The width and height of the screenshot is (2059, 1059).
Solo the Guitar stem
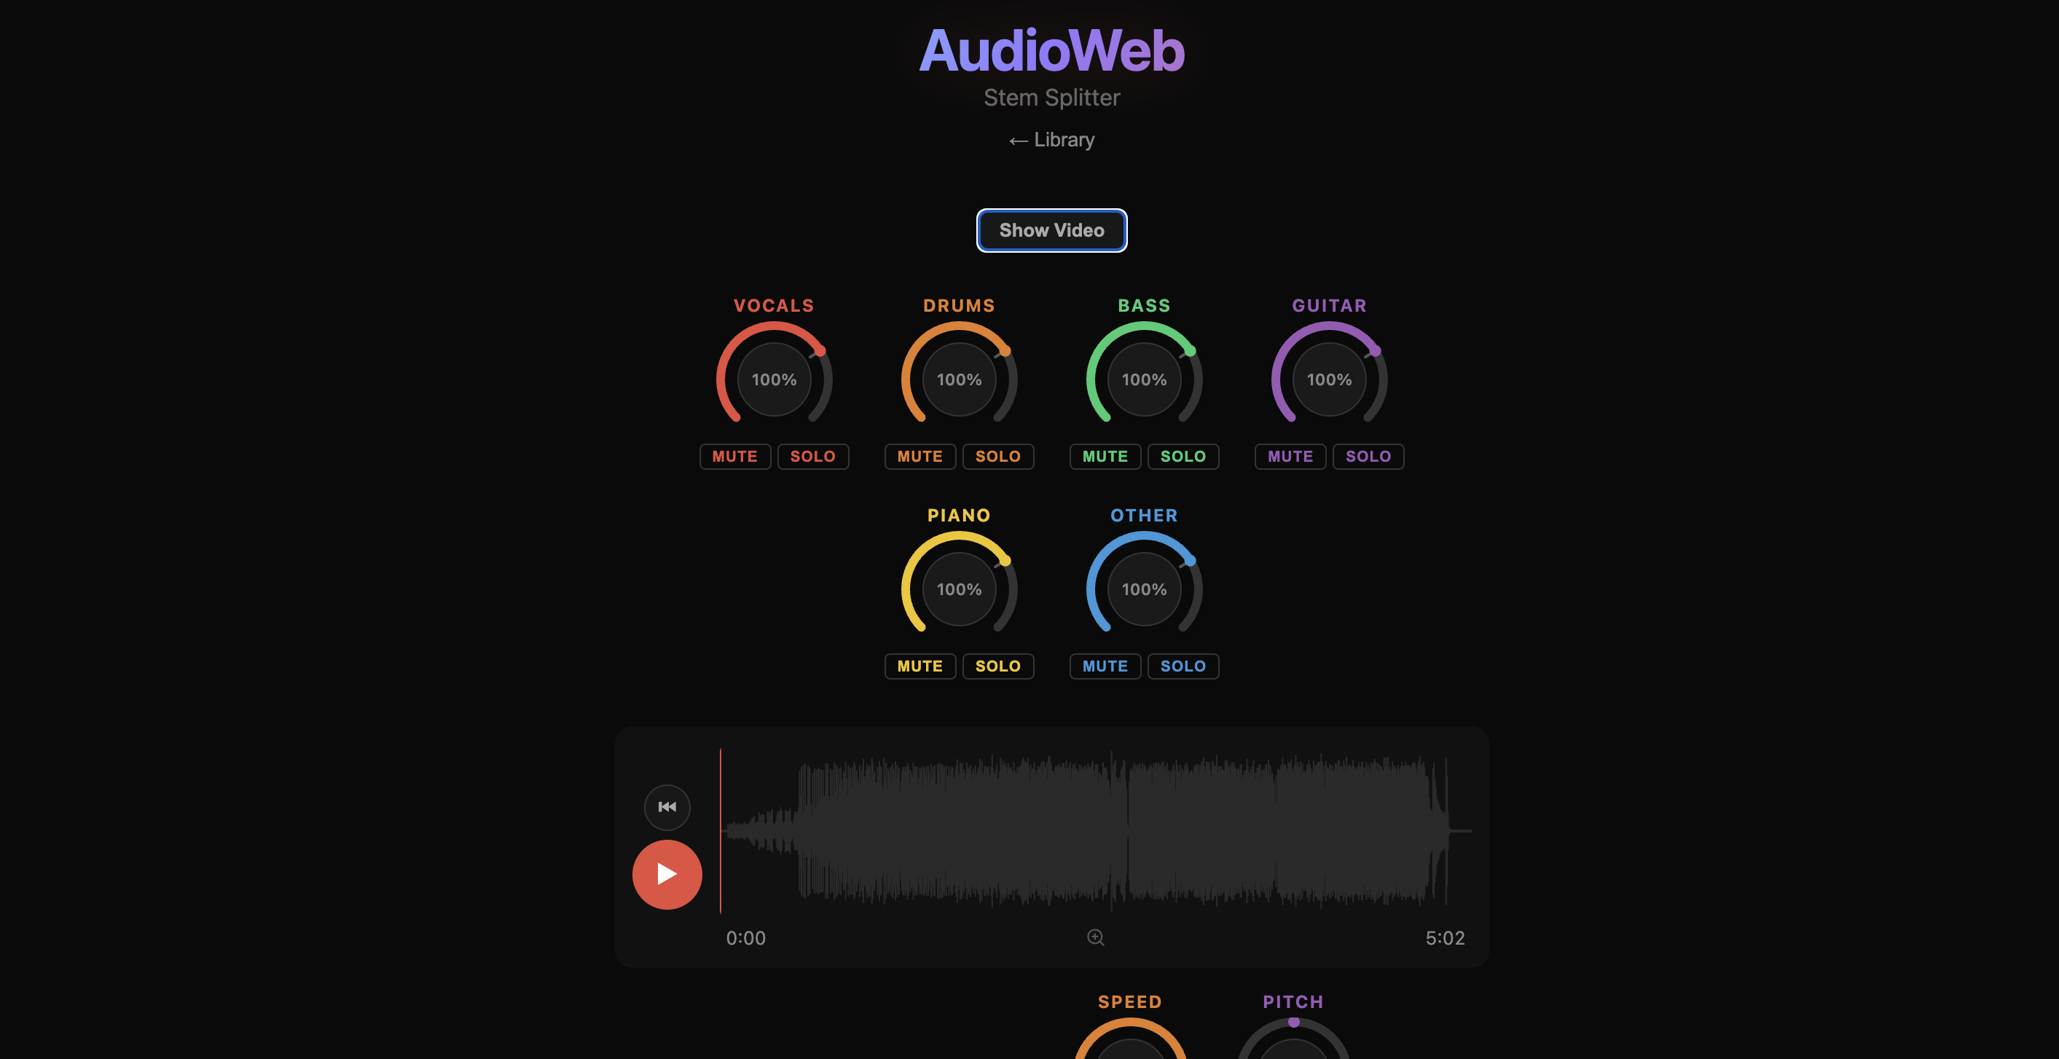(x=1367, y=457)
